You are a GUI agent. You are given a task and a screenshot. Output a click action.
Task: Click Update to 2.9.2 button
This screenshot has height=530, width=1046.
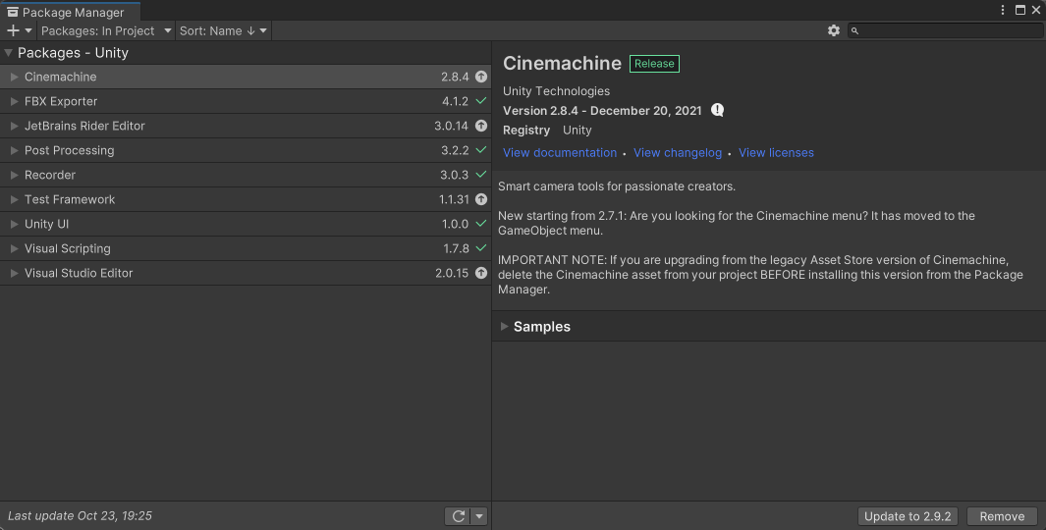908,516
